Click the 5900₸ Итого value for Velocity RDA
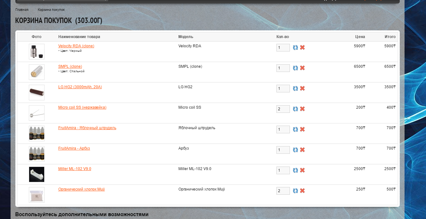This screenshot has height=219, width=426. tap(390, 46)
